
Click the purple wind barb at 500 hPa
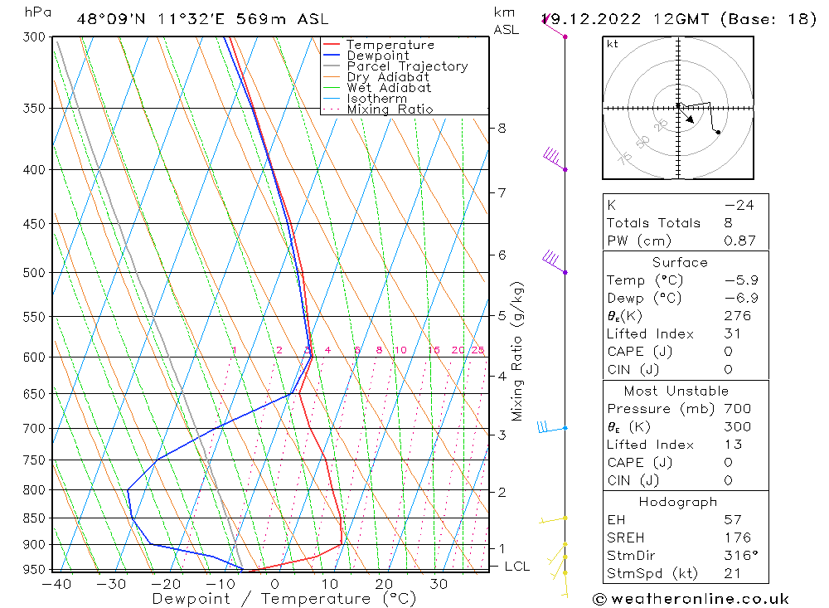(x=555, y=261)
